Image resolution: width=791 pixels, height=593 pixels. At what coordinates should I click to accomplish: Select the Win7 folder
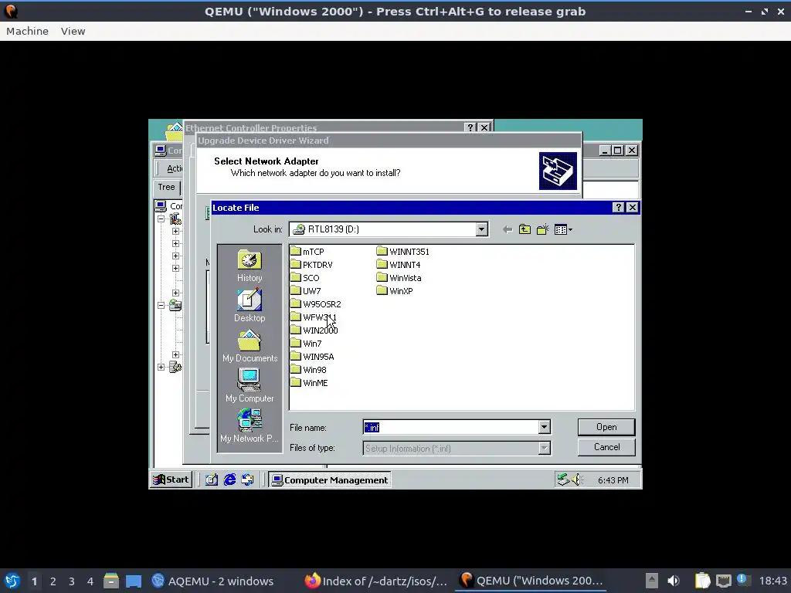306,343
